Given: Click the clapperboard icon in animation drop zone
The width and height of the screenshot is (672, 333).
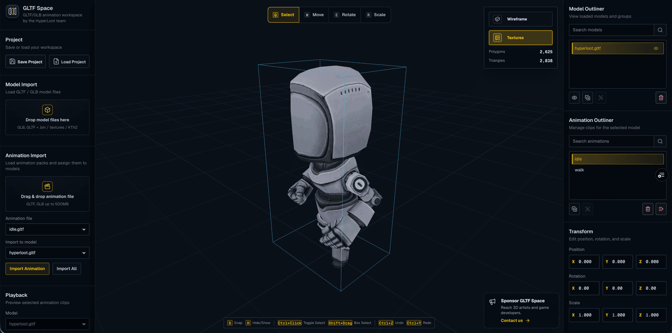Looking at the screenshot, I should coord(47,186).
